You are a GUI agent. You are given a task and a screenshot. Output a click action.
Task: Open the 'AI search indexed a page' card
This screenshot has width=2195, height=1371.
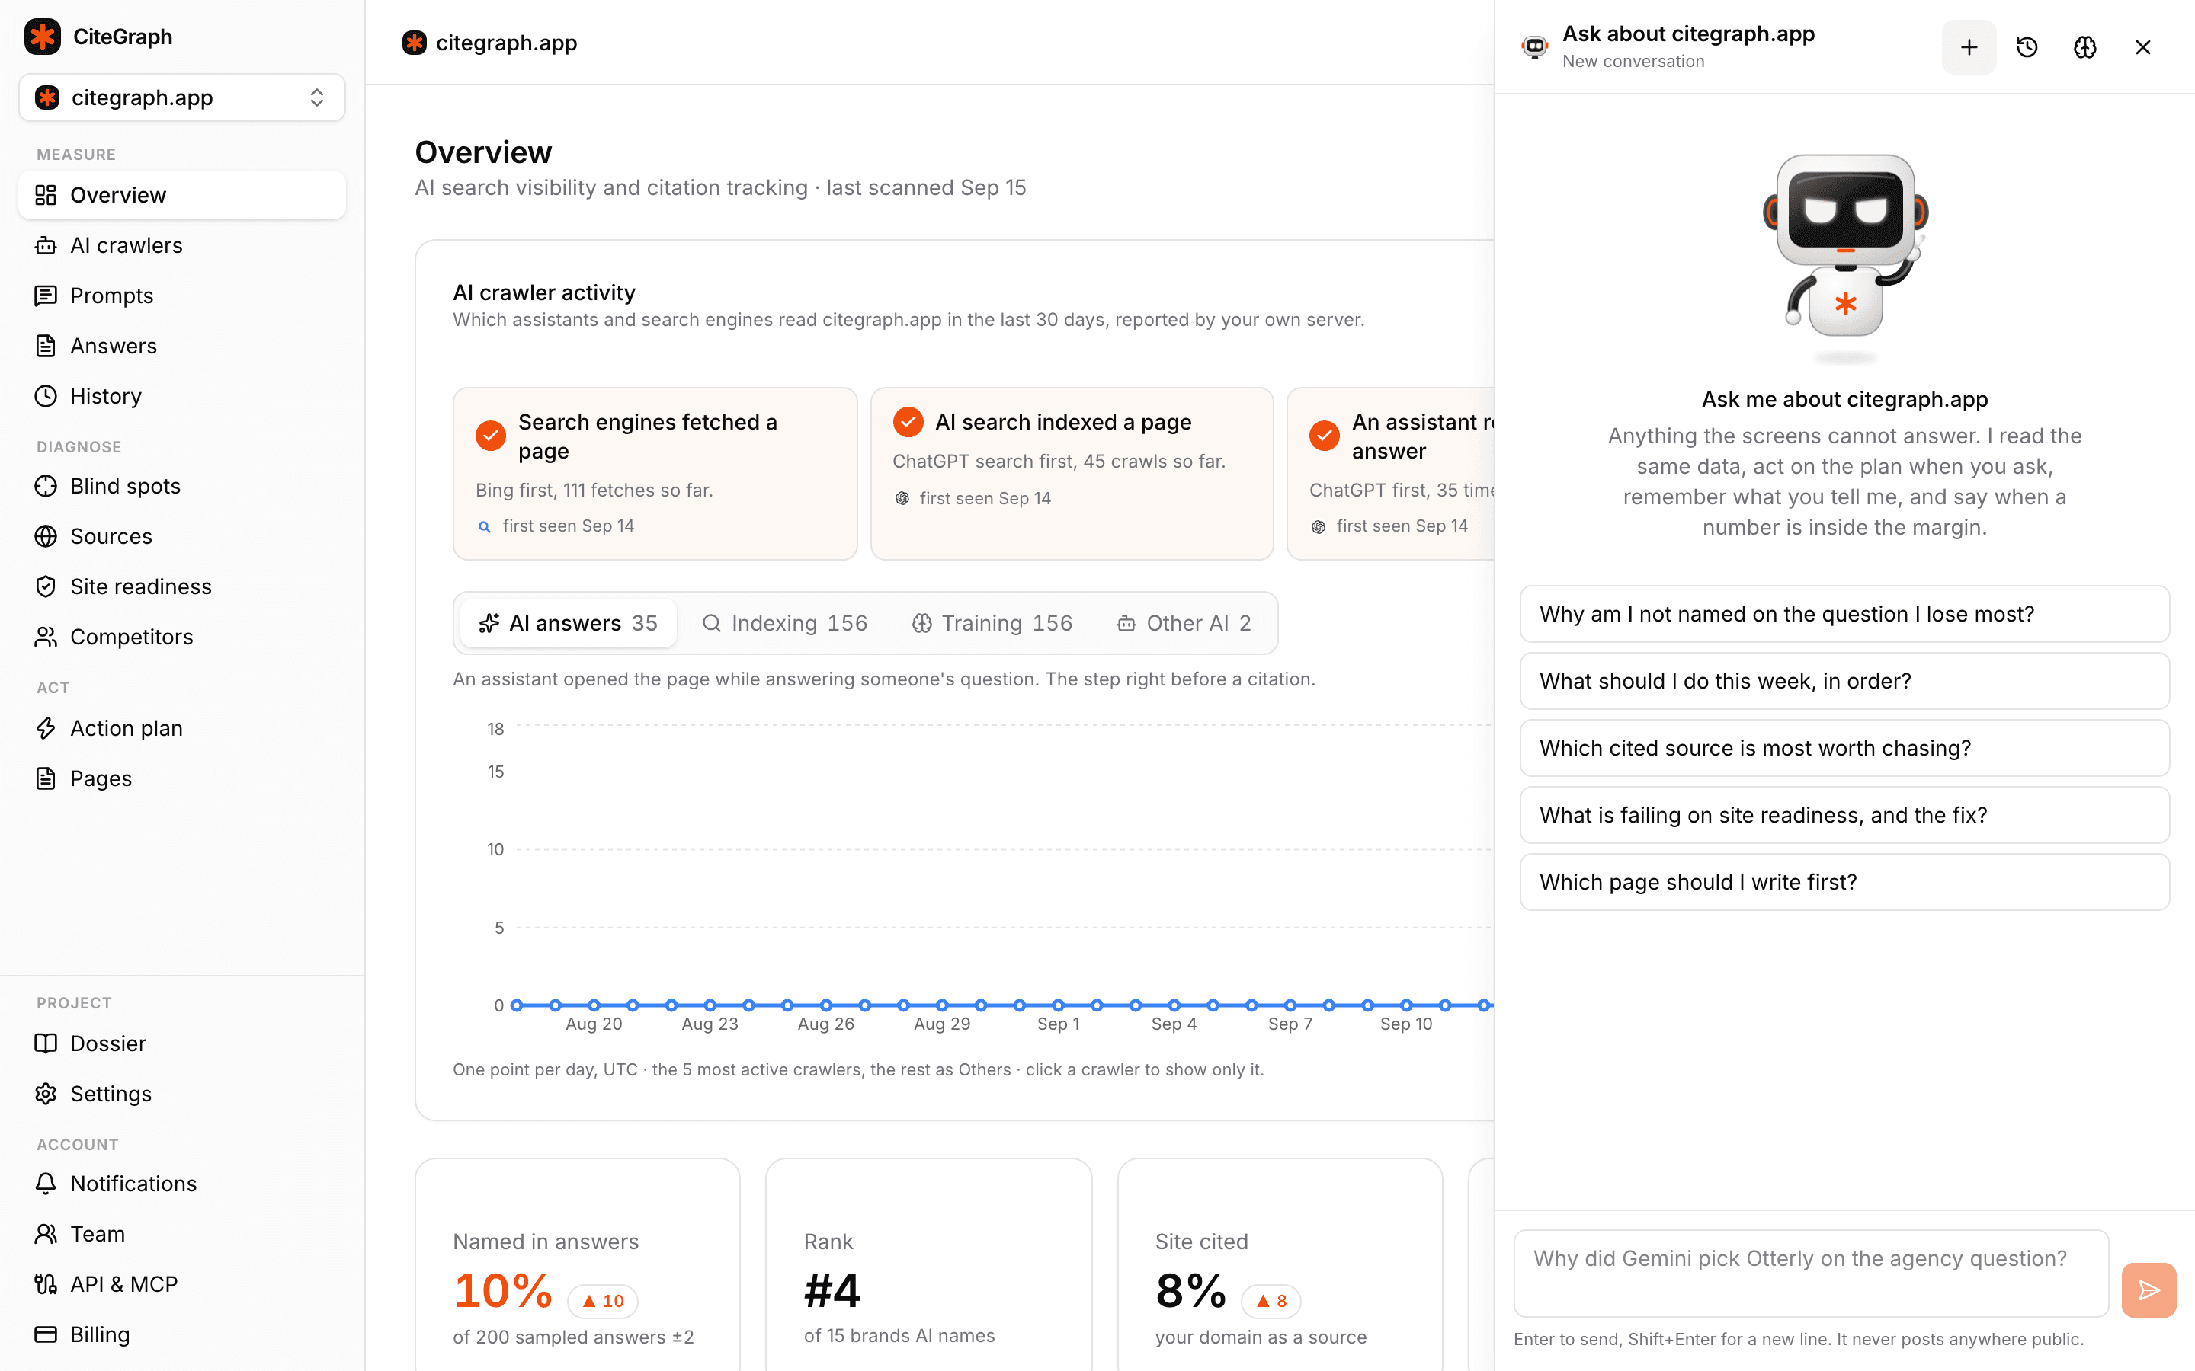click(x=1071, y=473)
